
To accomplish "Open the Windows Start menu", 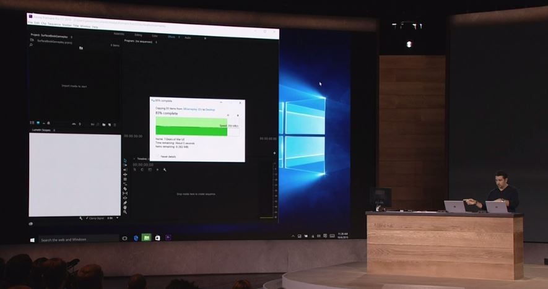I will pyautogui.click(x=32, y=240).
